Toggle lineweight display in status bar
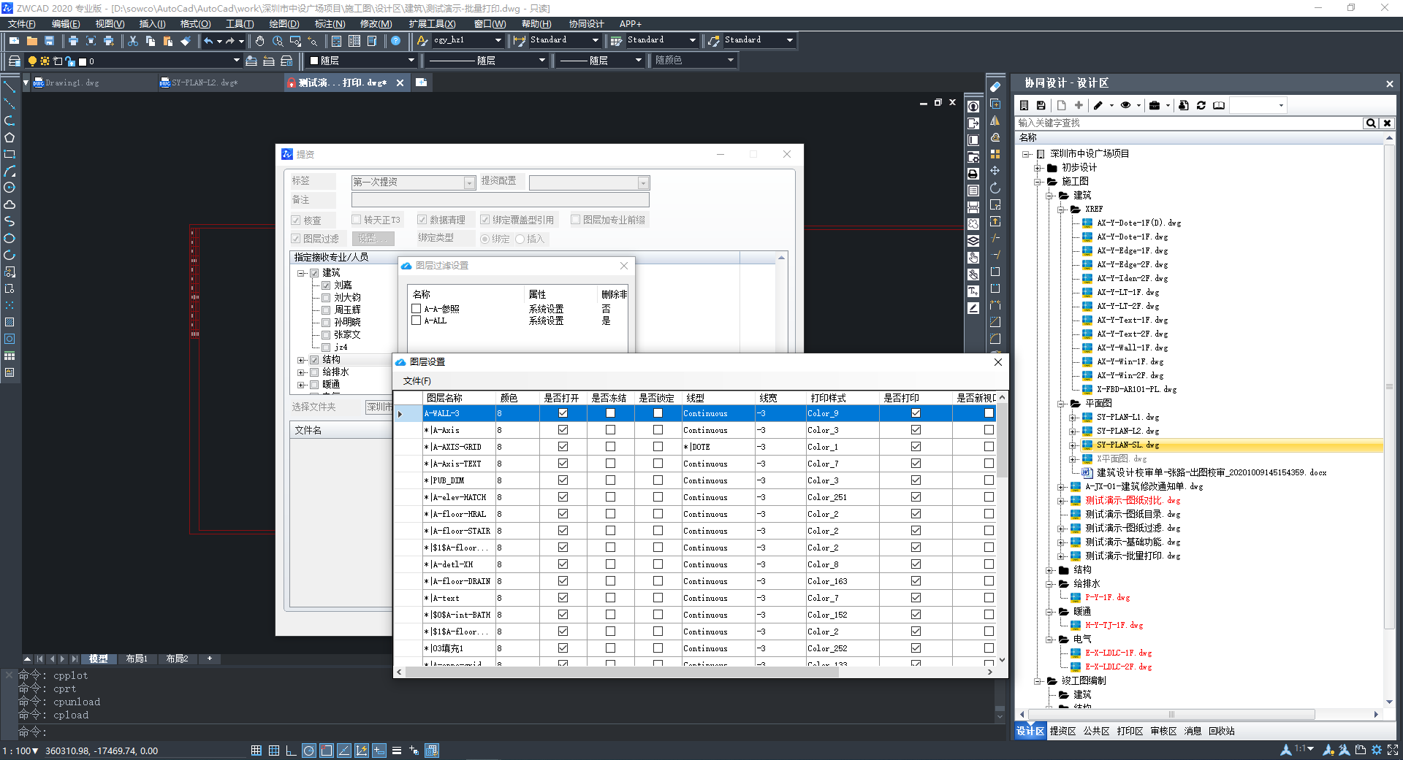The height and width of the screenshot is (760, 1403). click(x=396, y=751)
